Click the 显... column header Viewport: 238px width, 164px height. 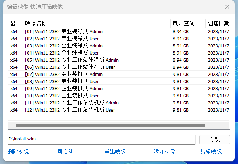15,24
